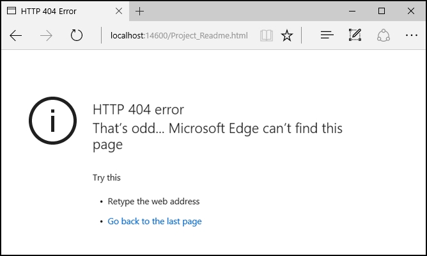
Task: Click the browser Back arrow
Action: click(15, 35)
